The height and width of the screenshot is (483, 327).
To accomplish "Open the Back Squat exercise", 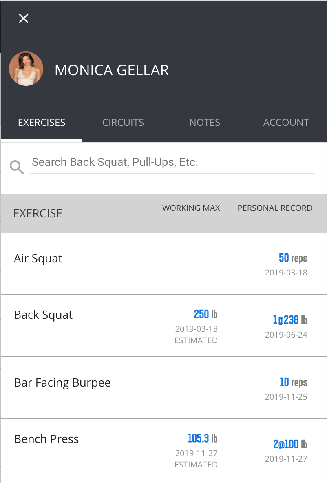I will [x=164, y=326].
